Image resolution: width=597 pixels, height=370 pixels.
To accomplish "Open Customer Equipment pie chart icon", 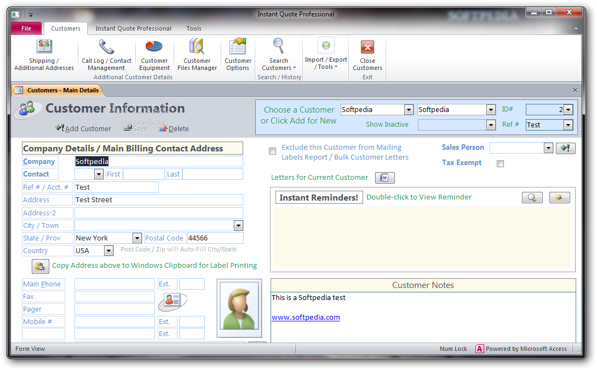I will click(154, 46).
